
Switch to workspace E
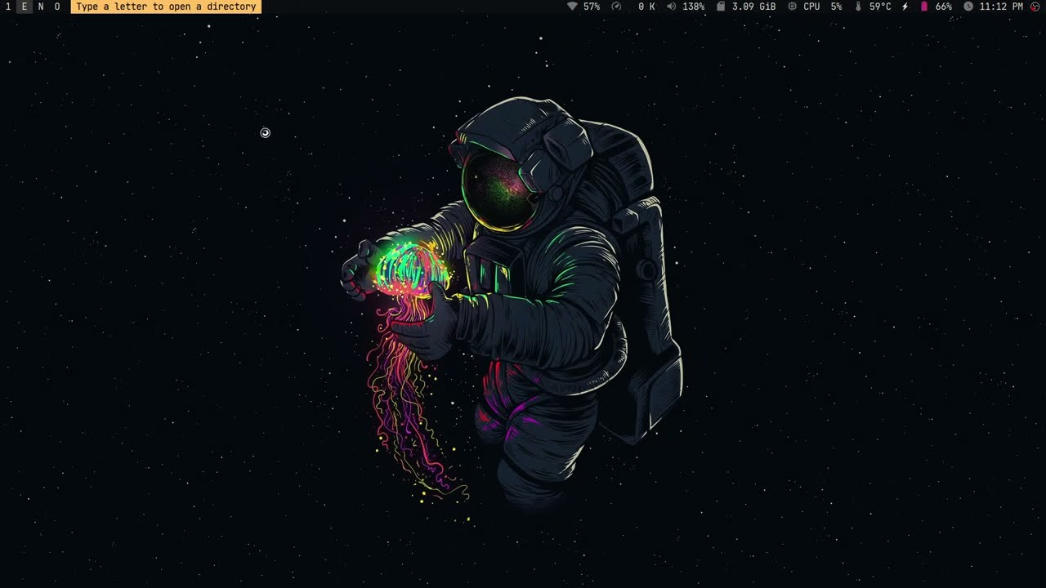(x=25, y=7)
